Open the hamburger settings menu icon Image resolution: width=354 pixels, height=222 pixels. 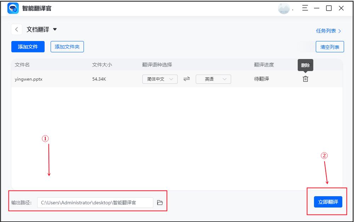(305, 8)
